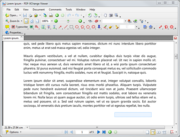Choose the Oval shape tool
Image resolution: width=180 pixels, height=137 pixels.
77,27
